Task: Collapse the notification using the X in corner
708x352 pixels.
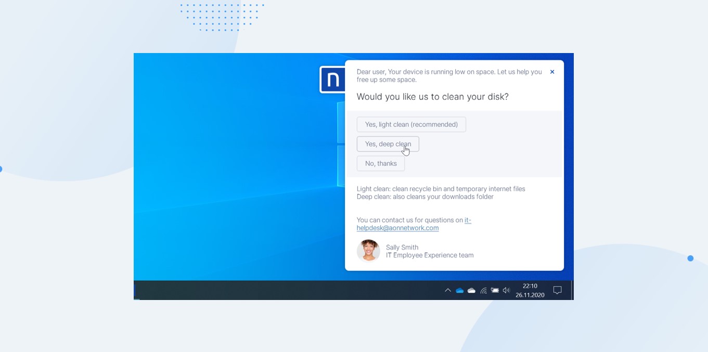Action: 552,72
